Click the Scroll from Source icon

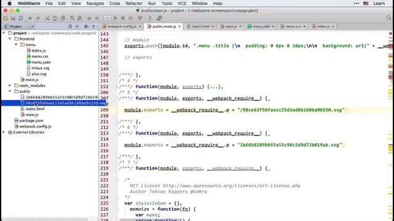(x=70, y=26)
